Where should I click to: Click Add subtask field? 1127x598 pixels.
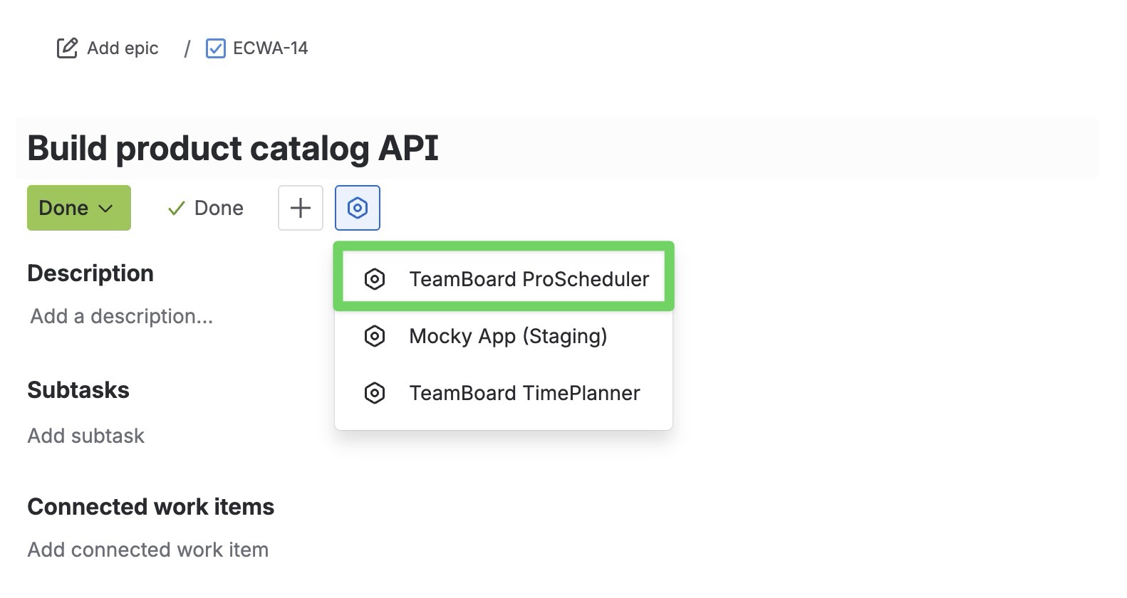pyautogui.click(x=86, y=436)
